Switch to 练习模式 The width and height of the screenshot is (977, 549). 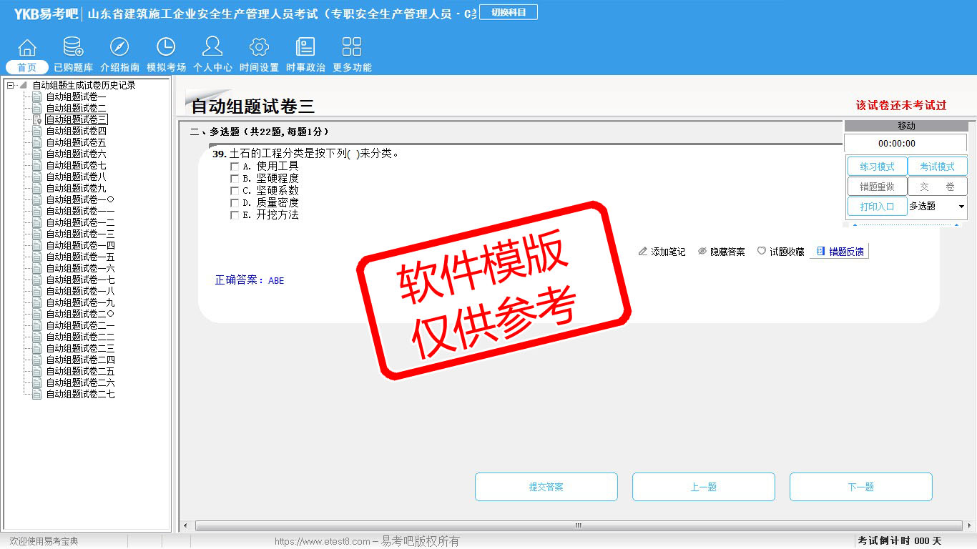tap(877, 167)
